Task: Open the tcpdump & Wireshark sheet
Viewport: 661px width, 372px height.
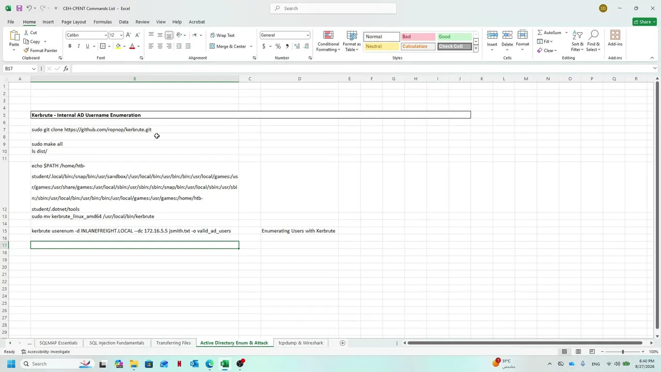Action: (301, 343)
